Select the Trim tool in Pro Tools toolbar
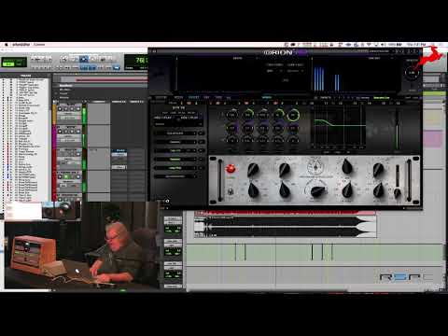Screen dimensions: 448x336 click(74, 59)
